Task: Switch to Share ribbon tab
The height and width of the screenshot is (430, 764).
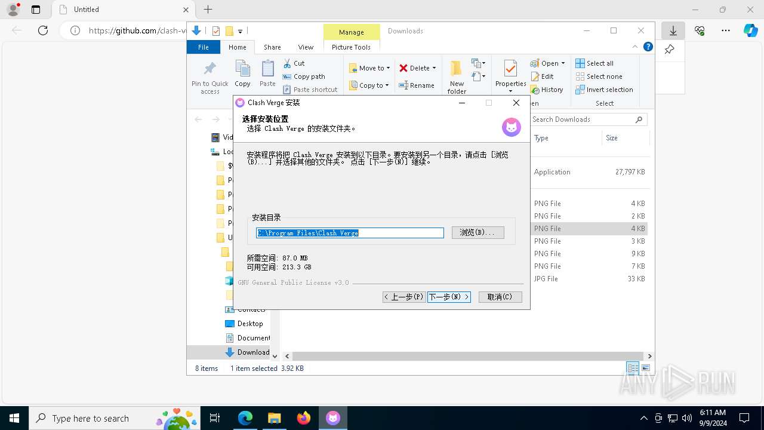Action: (272, 47)
